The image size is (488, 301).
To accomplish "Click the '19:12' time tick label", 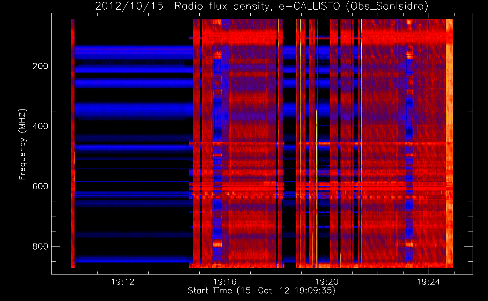I will tap(123, 282).
